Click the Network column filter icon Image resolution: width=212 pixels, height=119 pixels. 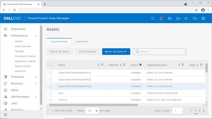click(124, 65)
